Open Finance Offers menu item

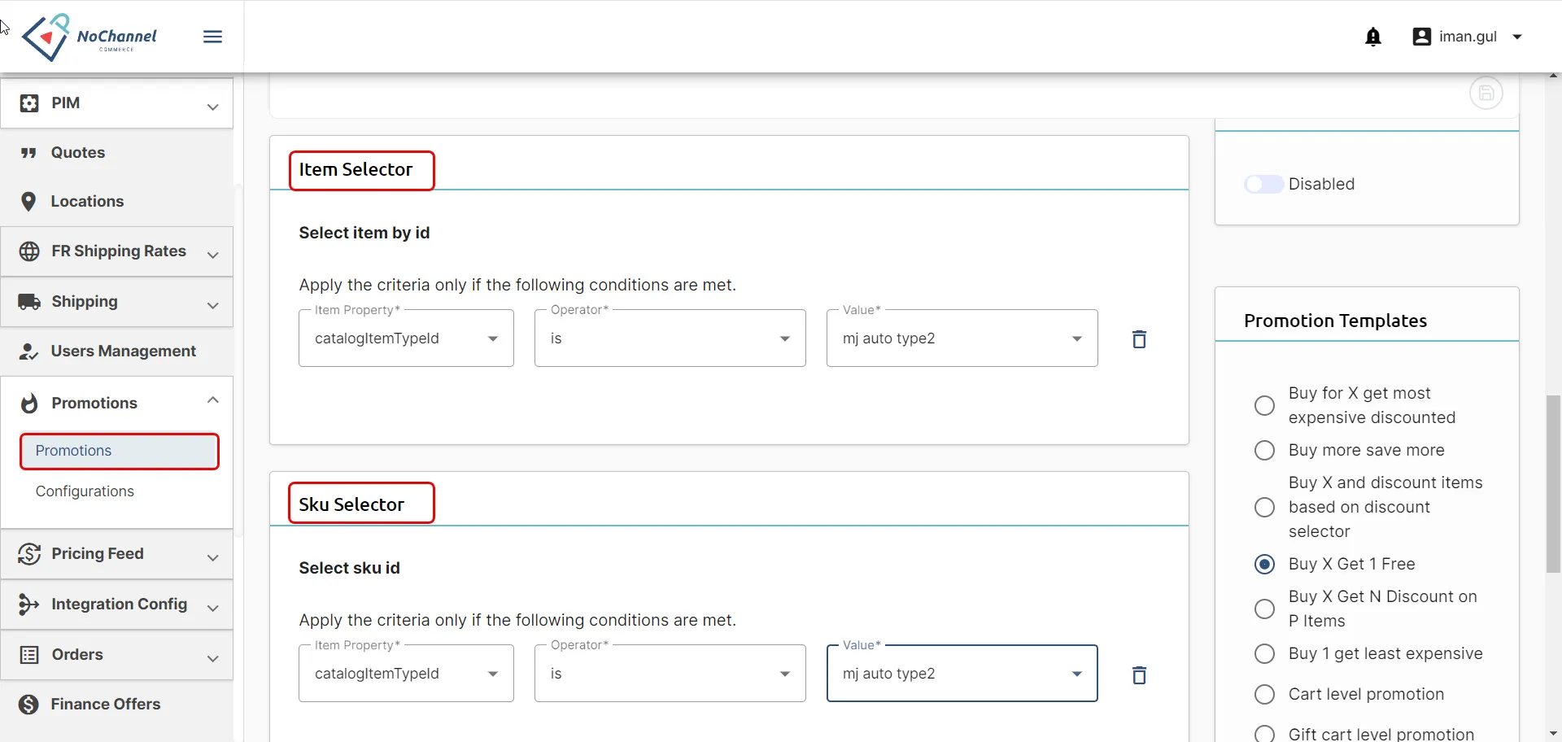coord(117,705)
